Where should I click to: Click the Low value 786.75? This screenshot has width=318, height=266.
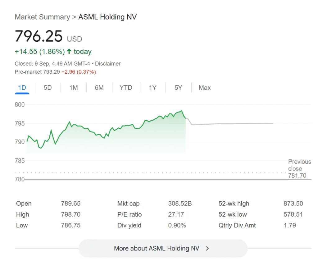pyautogui.click(x=71, y=225)
